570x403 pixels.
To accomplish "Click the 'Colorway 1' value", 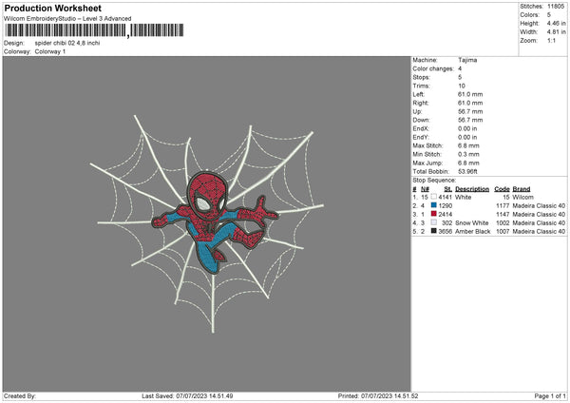I will point(50,51).
